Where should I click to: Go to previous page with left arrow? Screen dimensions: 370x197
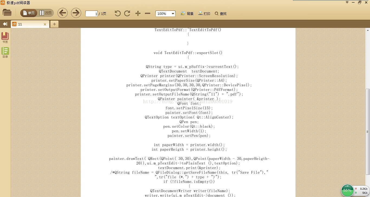click(63, 13)
